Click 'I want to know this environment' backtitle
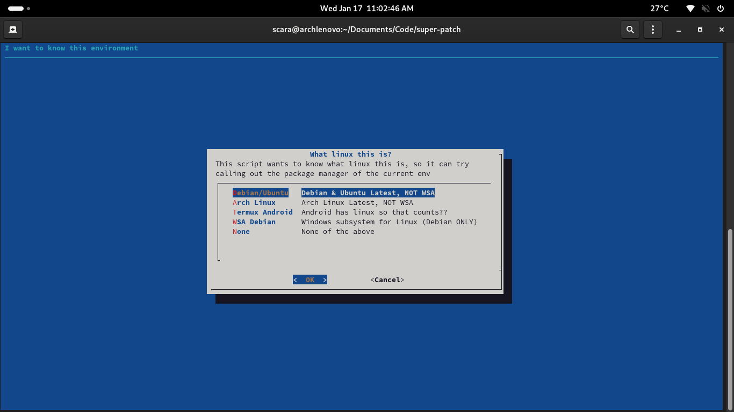734x412 pixels. 71,48
